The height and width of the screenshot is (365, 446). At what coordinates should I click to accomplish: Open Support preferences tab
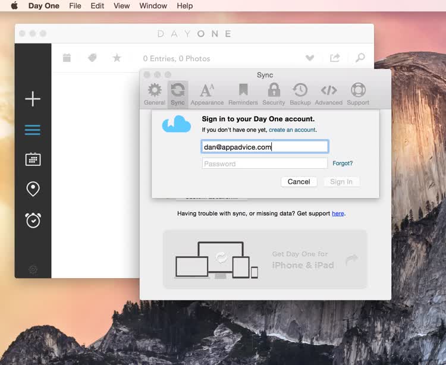click(358, 95)
